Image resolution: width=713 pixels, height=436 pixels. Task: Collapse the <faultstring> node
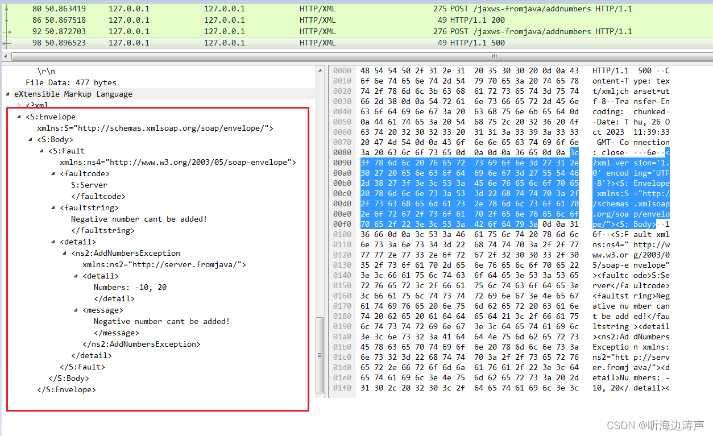coord(53,207)
